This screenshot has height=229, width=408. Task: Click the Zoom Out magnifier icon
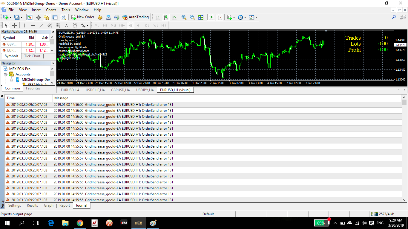[x=192, y=17]
